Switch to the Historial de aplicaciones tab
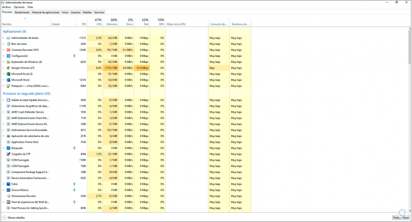 pos(46,12)
